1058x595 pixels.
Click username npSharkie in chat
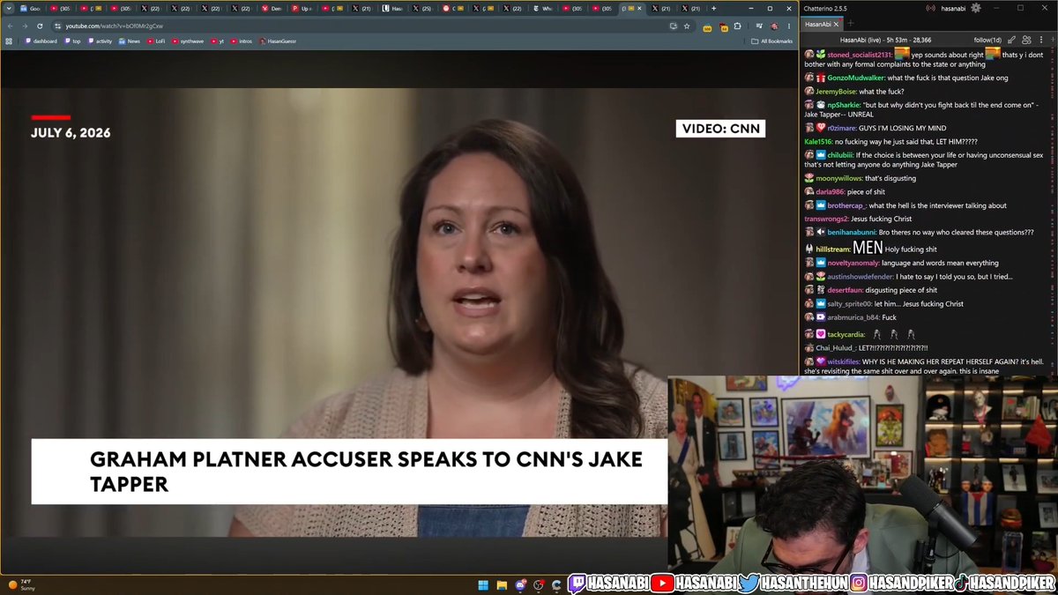tap(843, 105)
